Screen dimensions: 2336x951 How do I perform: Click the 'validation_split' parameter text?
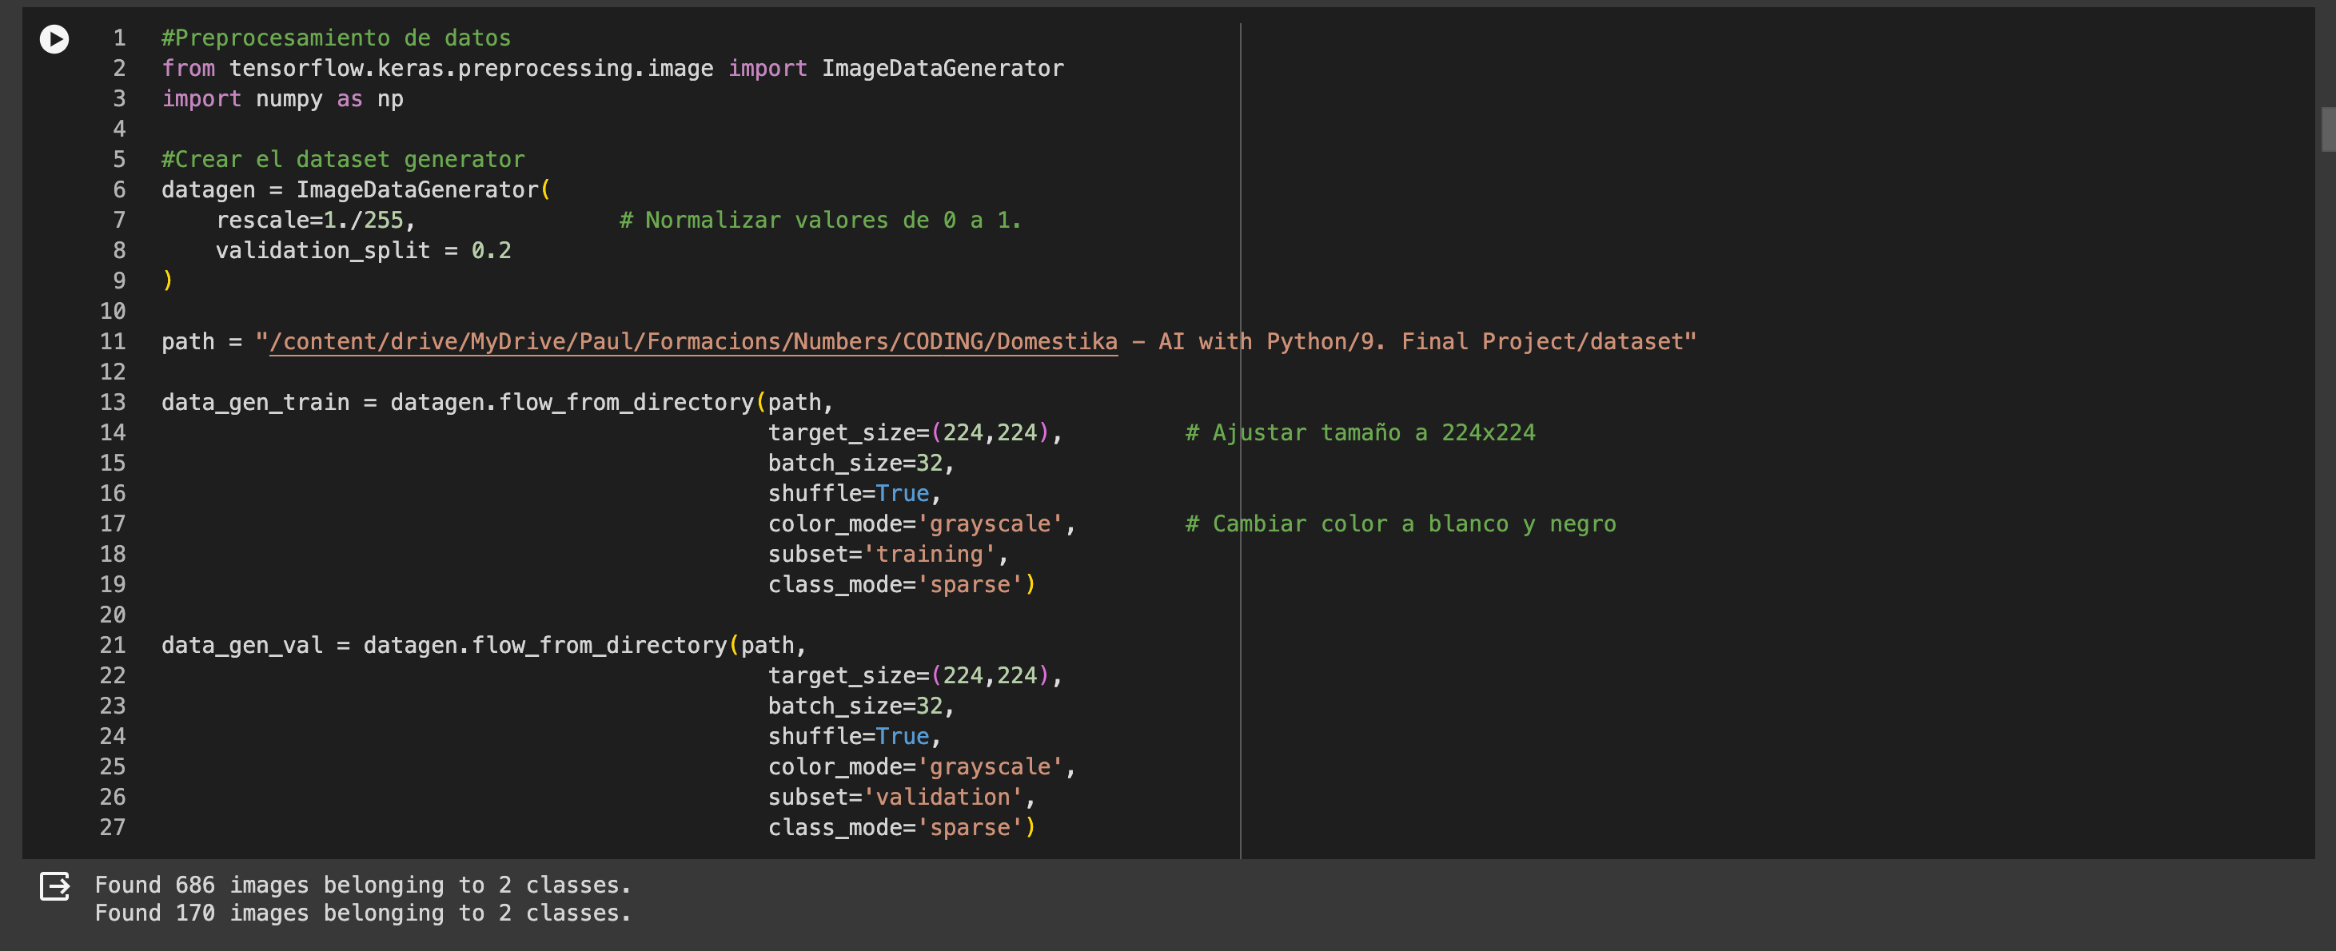point(322,250)
